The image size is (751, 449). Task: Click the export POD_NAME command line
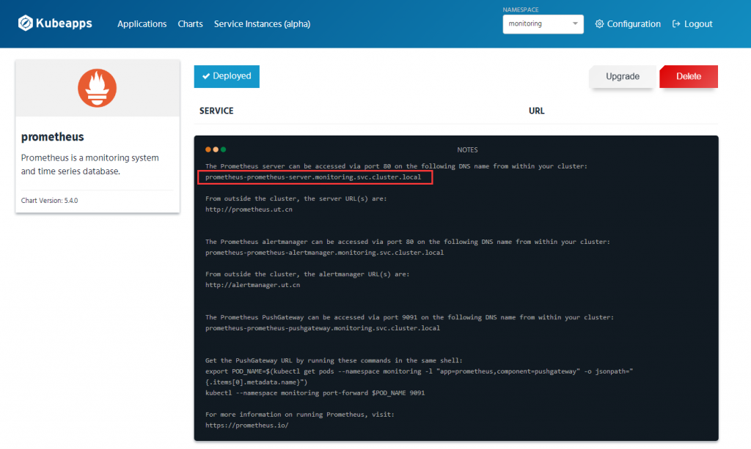click(x=419, y=371)
